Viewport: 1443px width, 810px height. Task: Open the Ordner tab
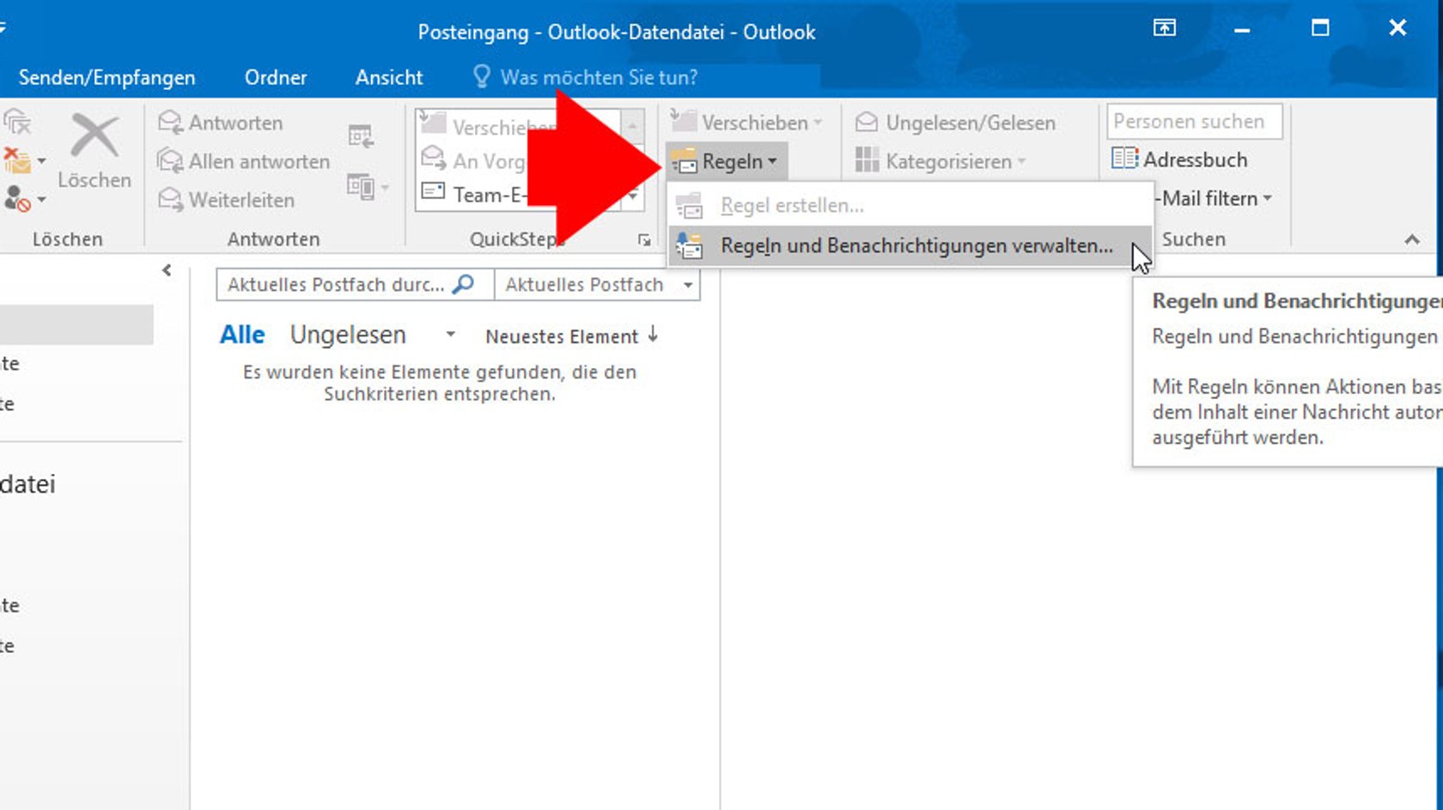point(276,77)
